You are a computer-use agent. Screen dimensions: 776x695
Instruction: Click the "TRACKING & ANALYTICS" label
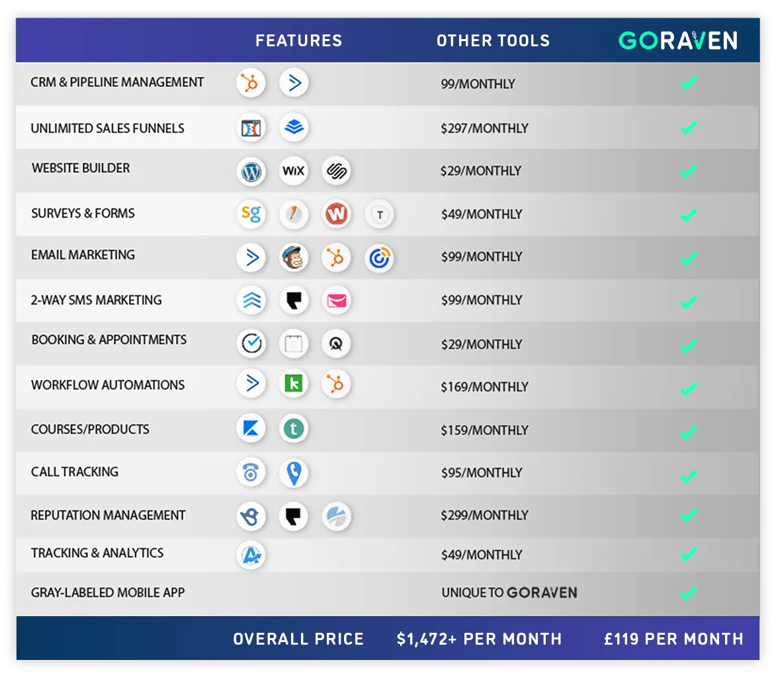tap(97, 553)
